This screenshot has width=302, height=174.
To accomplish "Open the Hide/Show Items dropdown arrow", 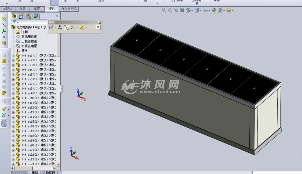I will [x=209, y=11].
